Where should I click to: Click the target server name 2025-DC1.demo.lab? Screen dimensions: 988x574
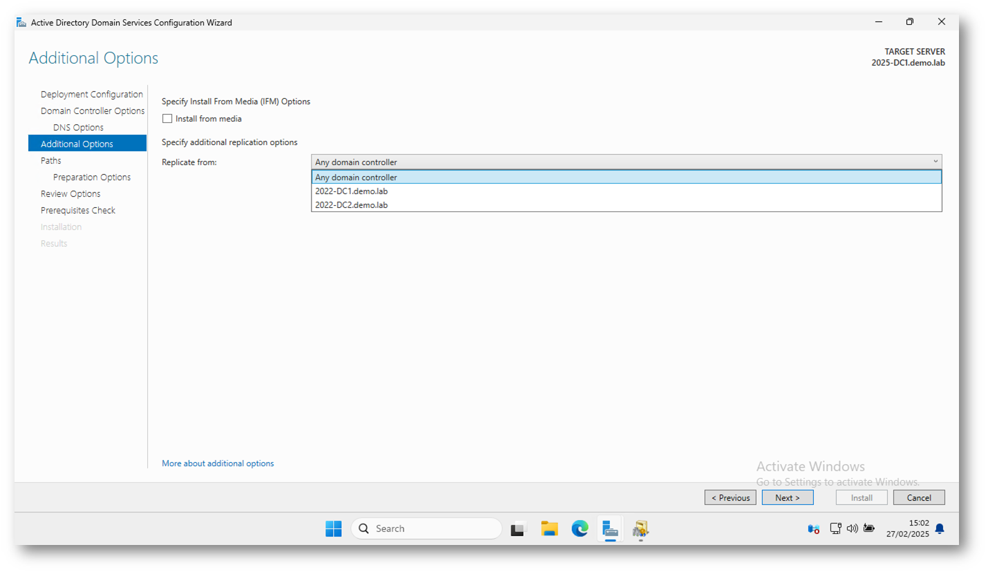[908, 63]
